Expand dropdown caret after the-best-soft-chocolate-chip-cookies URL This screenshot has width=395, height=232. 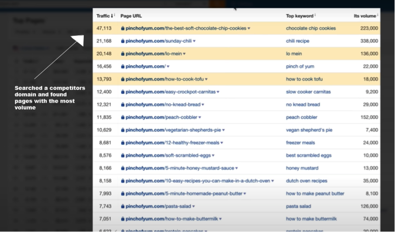(x=249, y=28)
